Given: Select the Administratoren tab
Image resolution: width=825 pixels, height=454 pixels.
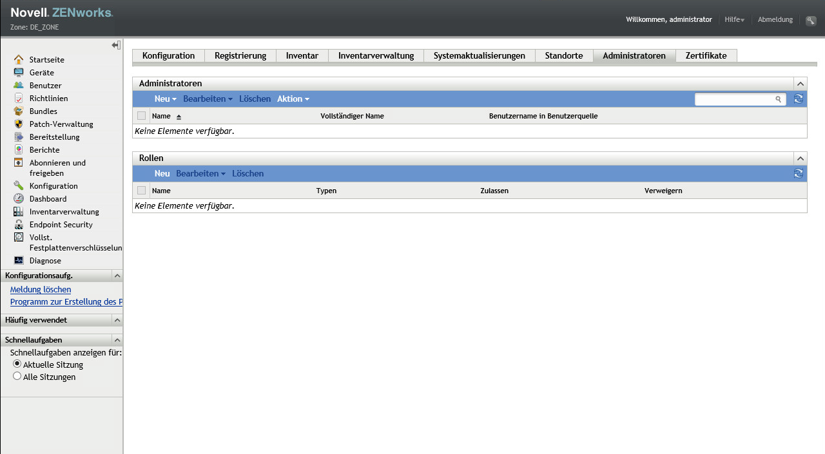Looking at the screenshot, I should 634,55.
